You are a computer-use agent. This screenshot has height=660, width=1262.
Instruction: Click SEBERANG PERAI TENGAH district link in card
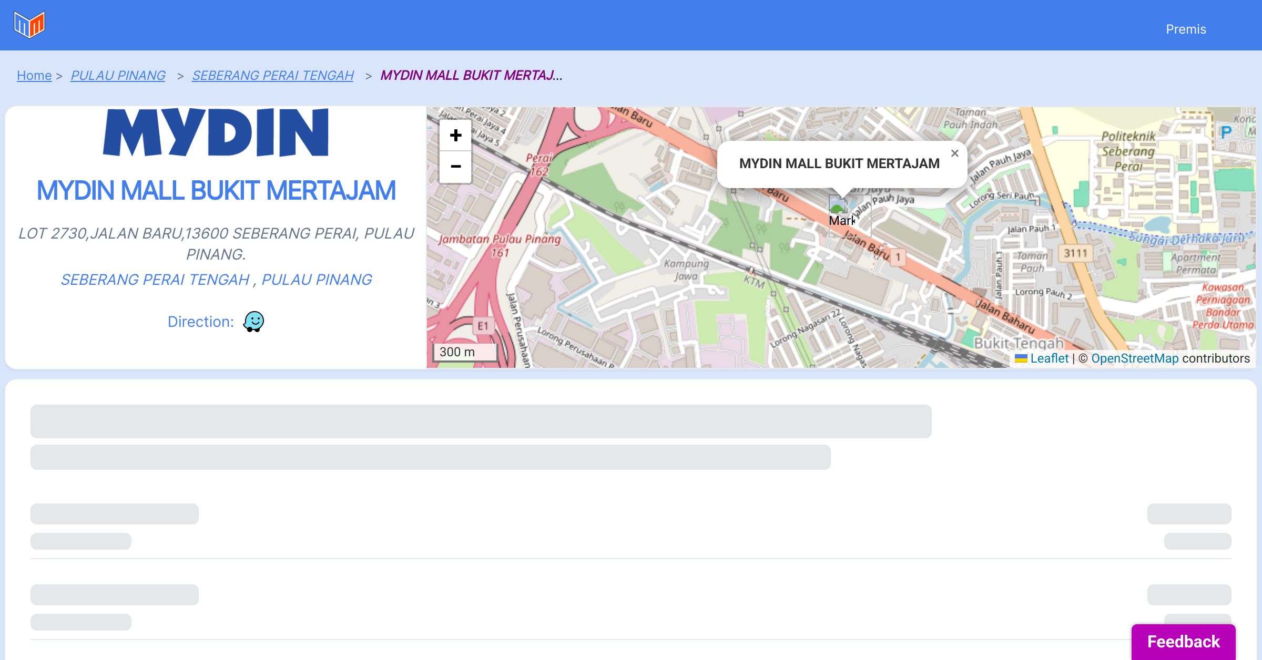click(x=155, y=280)
